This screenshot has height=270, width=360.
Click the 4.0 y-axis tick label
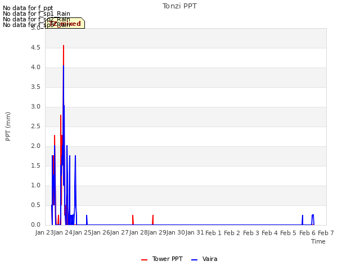[x=35, y=67]
